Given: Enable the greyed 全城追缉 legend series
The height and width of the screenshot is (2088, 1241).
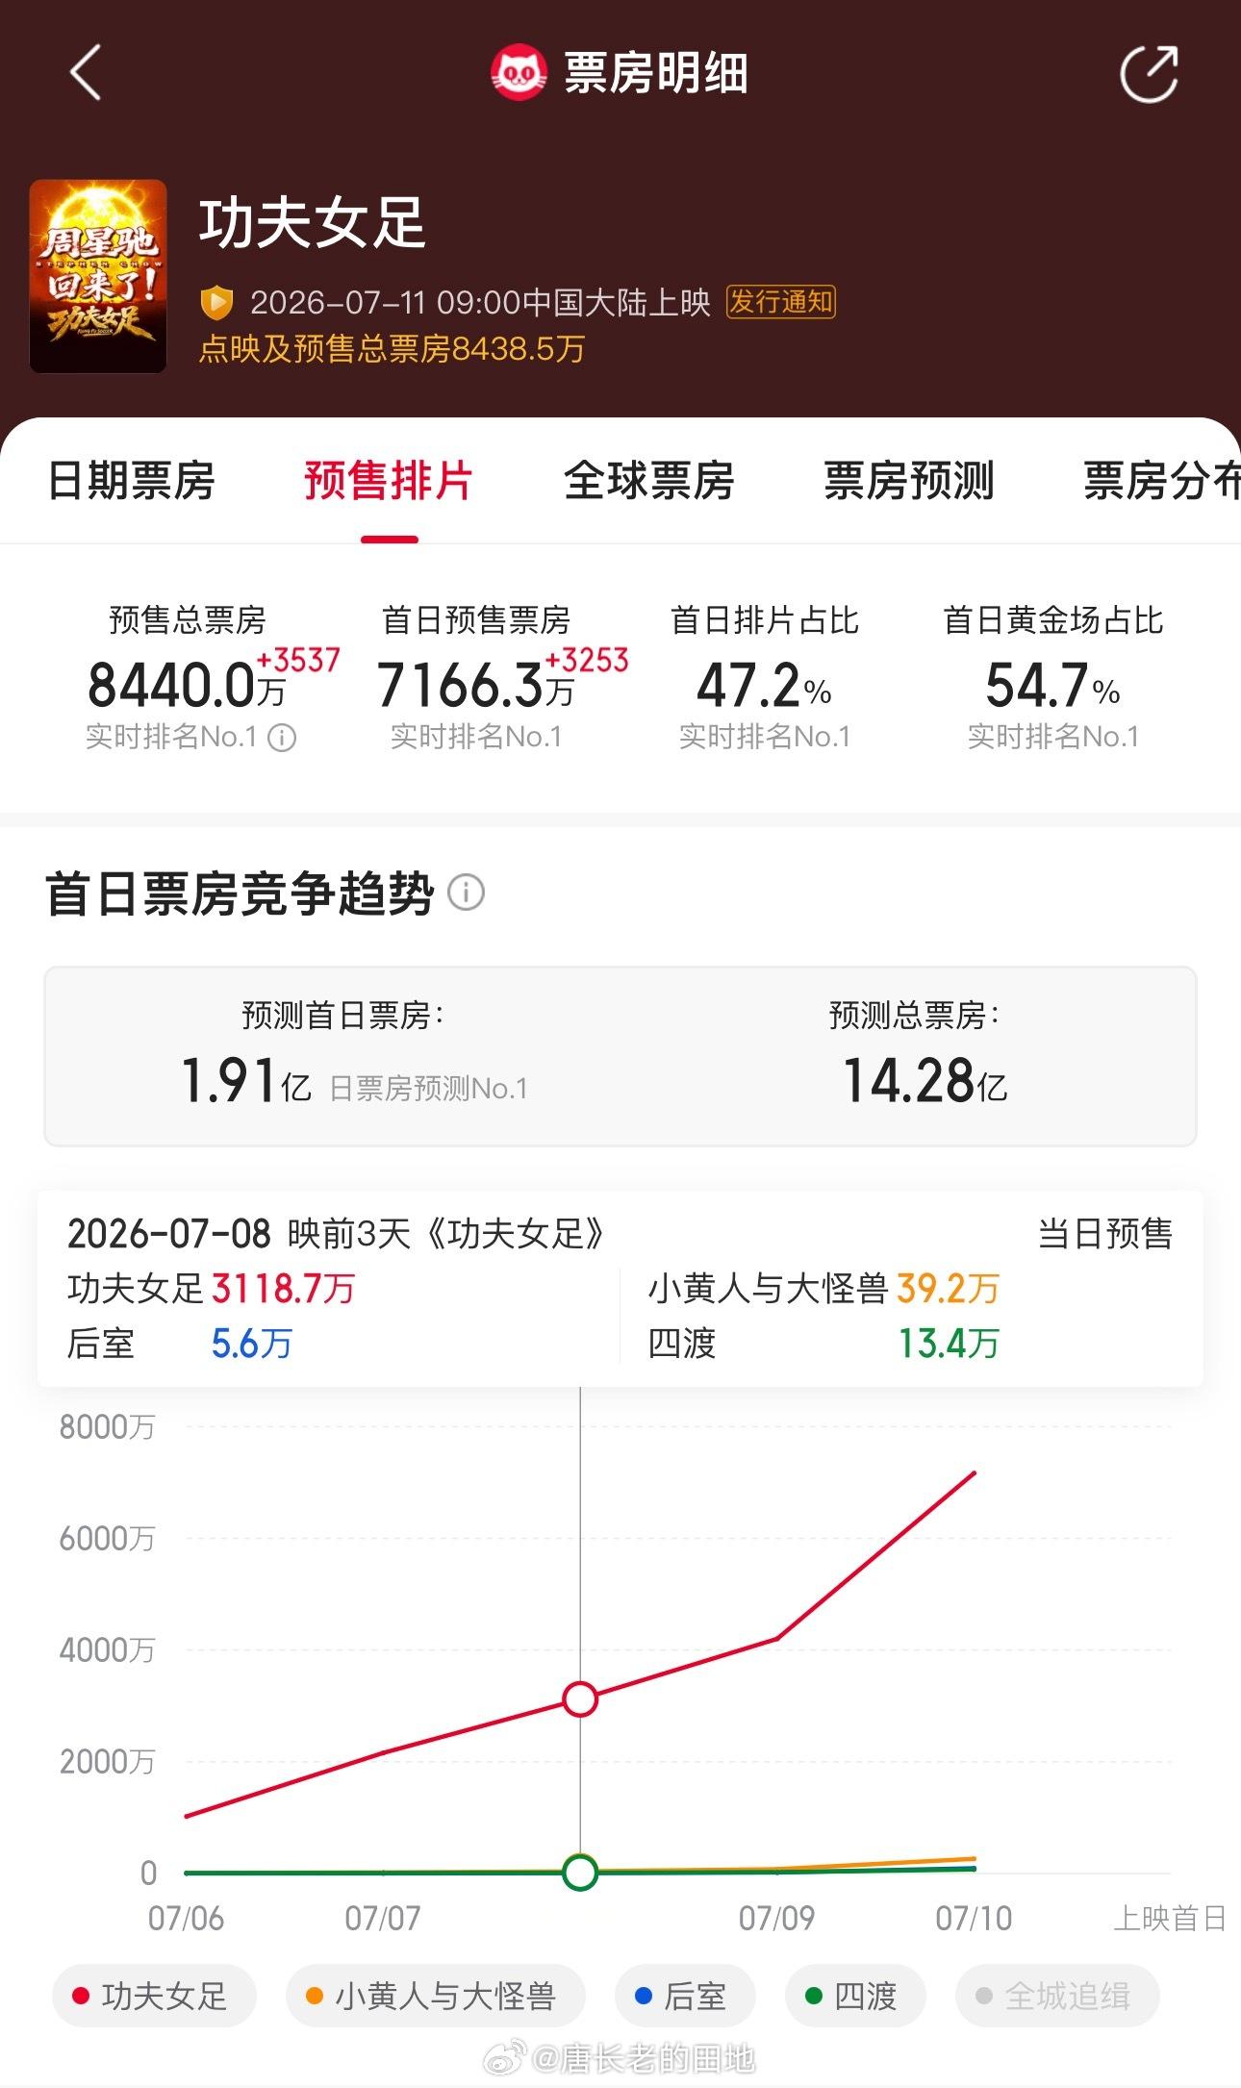Looking at the screenshot, I should 1057,1996.
